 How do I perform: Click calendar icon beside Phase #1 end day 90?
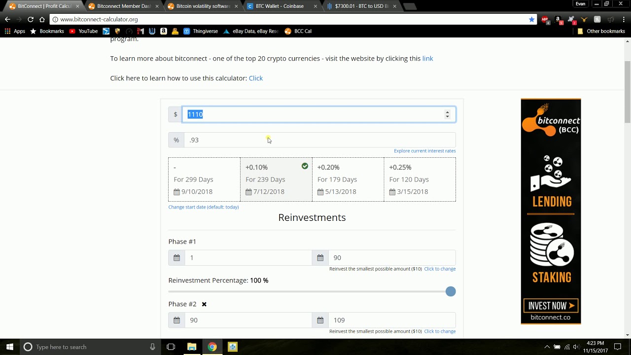tap(320, 257)
